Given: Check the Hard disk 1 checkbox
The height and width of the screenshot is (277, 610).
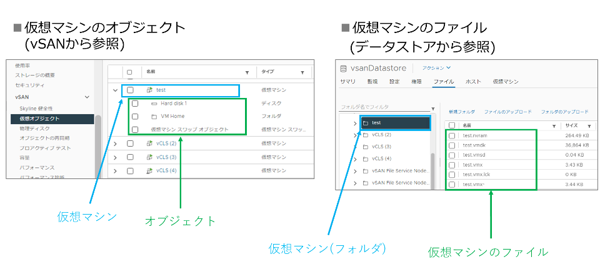Looking at the screenshot, I should pyautogui.click(x=134, y=104).
